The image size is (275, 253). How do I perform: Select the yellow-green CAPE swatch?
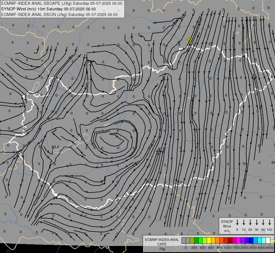pos(205,241)
